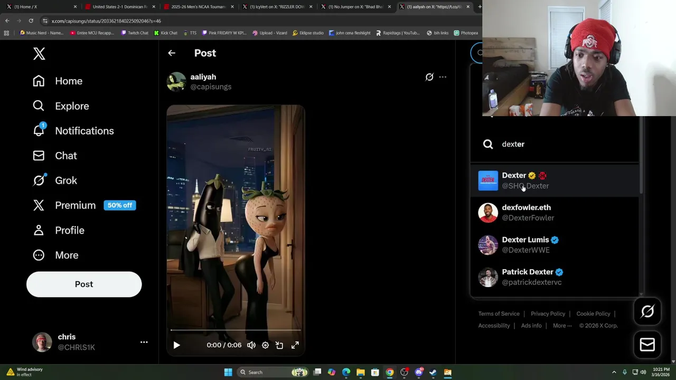The width and height of the screenshot is (676, 380).
Task: Open File Explorer from the taskbar
Action: point(360,372)
